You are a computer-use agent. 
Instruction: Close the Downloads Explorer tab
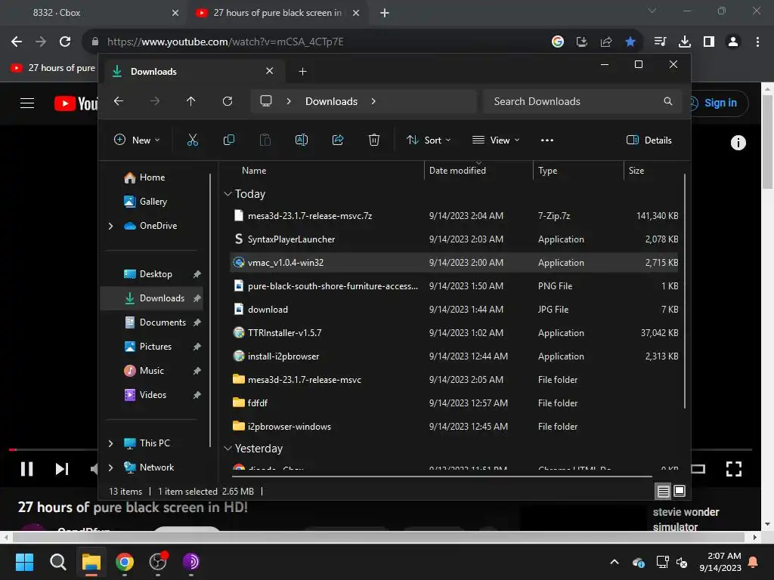(270, 71)
